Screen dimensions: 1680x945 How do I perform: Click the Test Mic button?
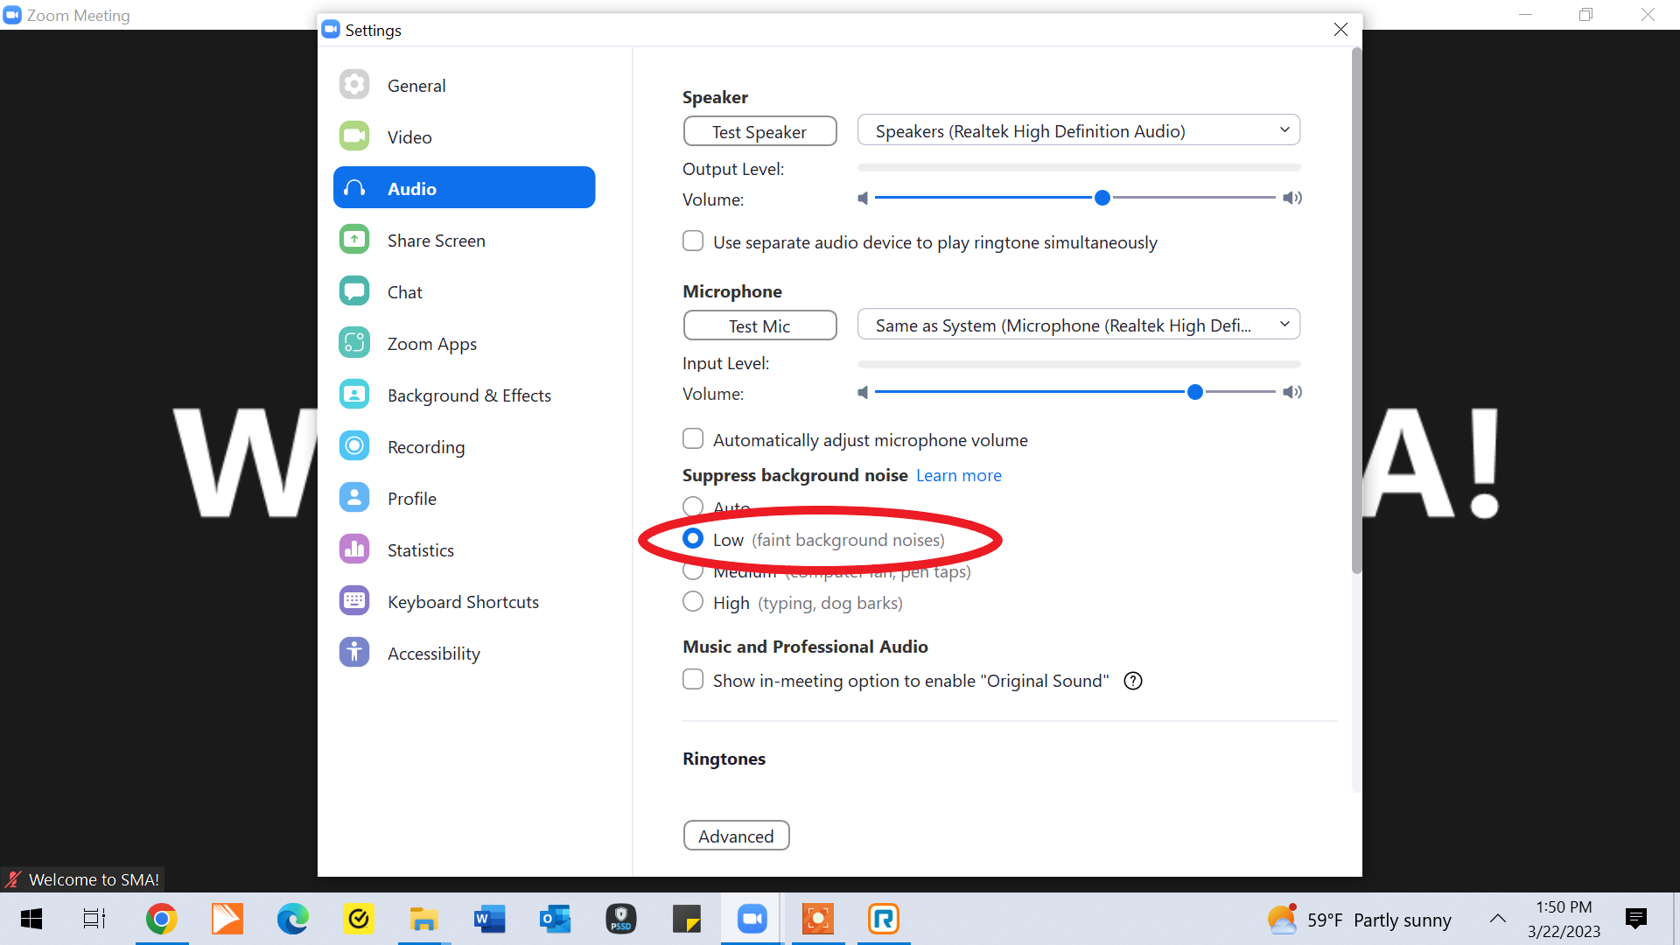click(759, 325)
